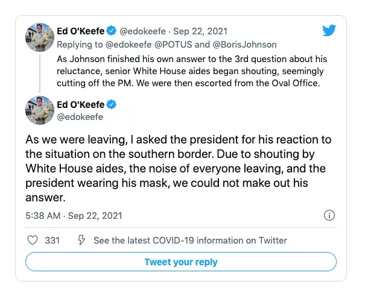Image resolution: width=365 pixels, height=290 pixels.
Task: Click the 5:38 AM Sep 22, 2021 timestamp
Action: (x=66, y=215)
